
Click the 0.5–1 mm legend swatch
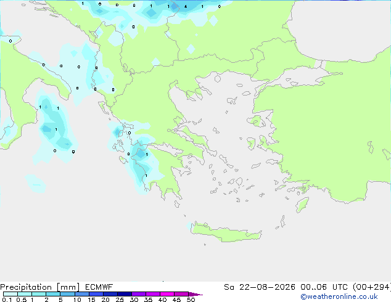25,294
